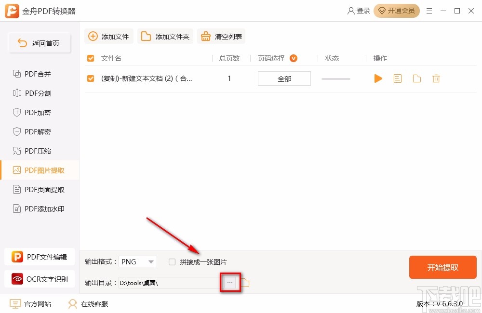482x313 pixels.
Task: Open the file details document icon
Action: (x=398, y=78)
